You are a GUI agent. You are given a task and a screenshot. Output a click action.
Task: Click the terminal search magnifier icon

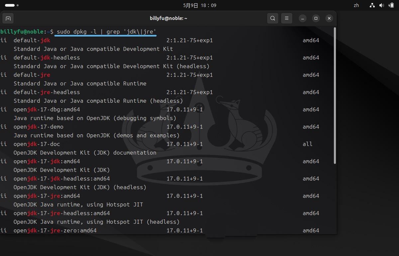(x=272, y=18)
